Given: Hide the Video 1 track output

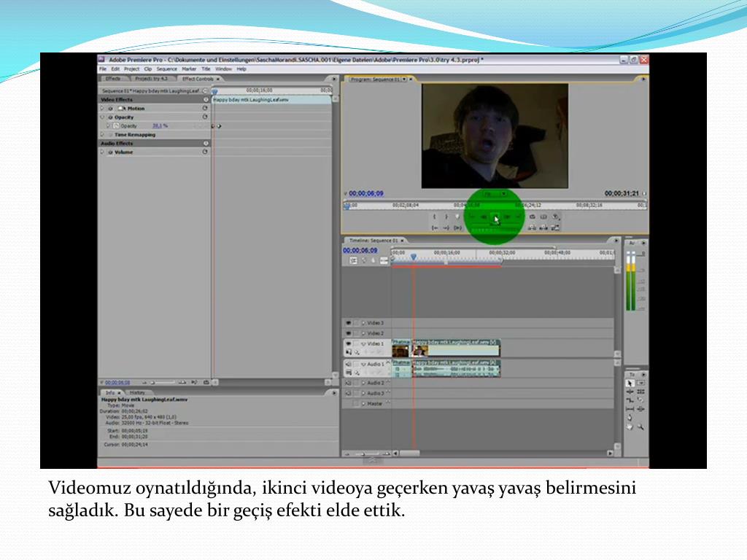Looking at the screenshot, I should (348, 343).
